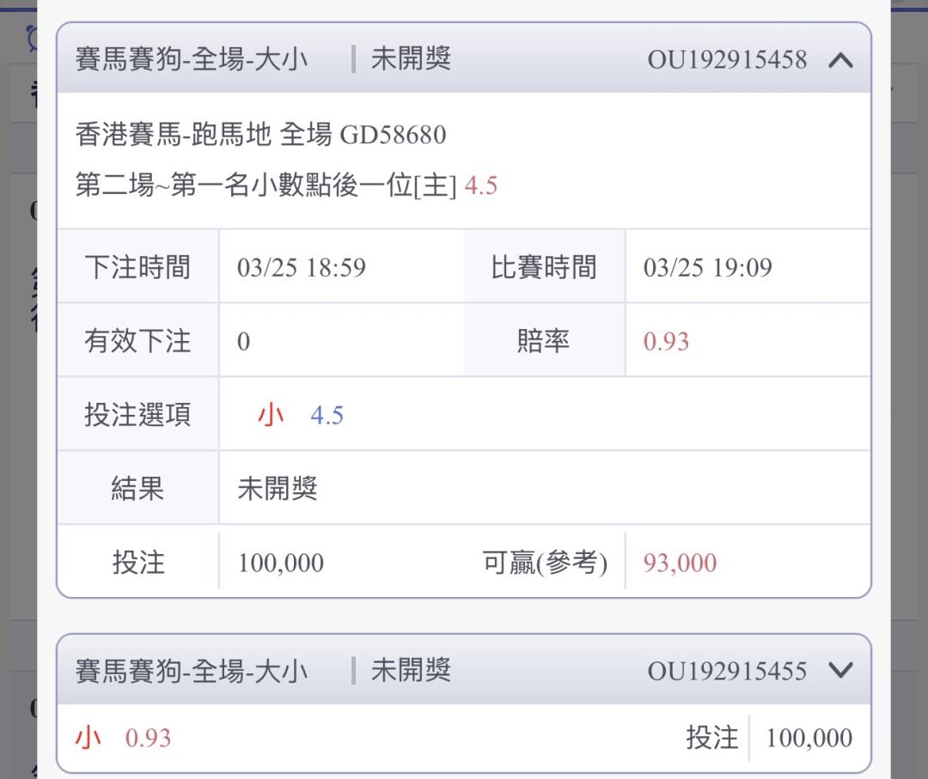Tap 賽馬賽狗-全場-大小 title in OU192915455 card

click(x=191, y=671)
